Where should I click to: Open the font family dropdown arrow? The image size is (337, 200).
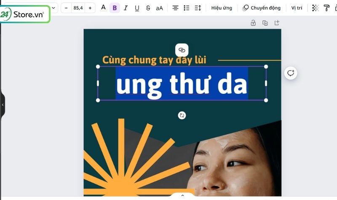coord(53,8)
